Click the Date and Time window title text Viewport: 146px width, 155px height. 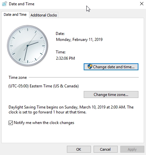[22, 4]
